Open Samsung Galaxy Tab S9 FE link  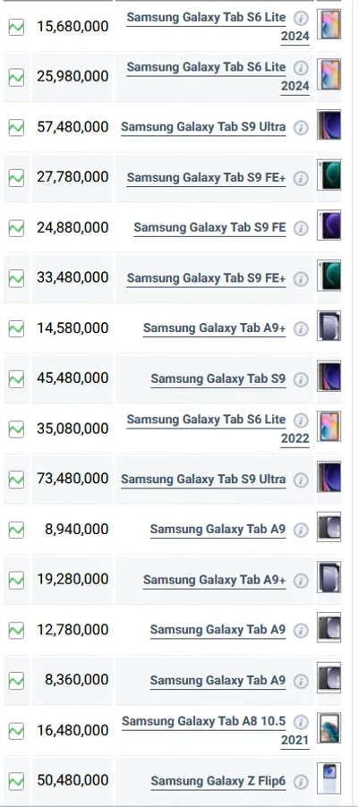pos(209,227)
